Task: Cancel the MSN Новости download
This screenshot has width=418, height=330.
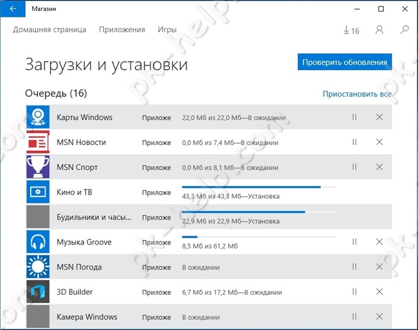Action: (x=379, y=142)
